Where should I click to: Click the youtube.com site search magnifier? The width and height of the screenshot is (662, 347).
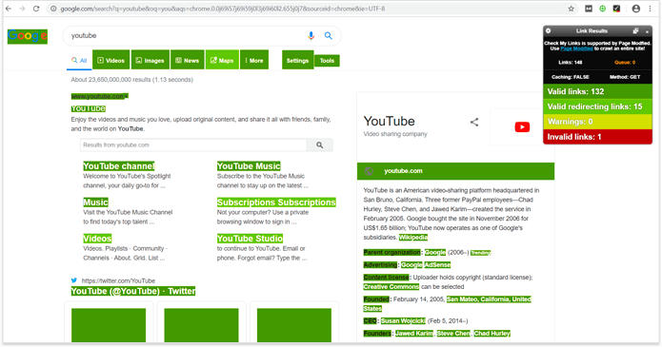point(320,145)
